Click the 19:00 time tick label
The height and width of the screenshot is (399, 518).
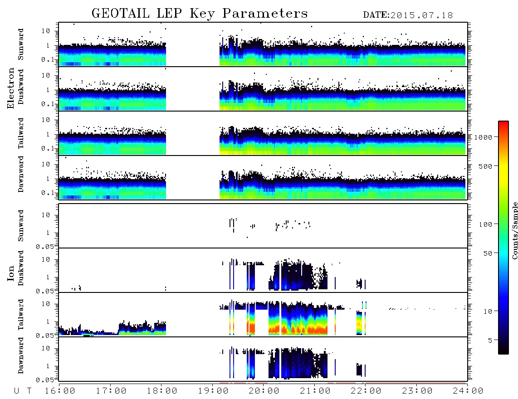coord(213,391)
